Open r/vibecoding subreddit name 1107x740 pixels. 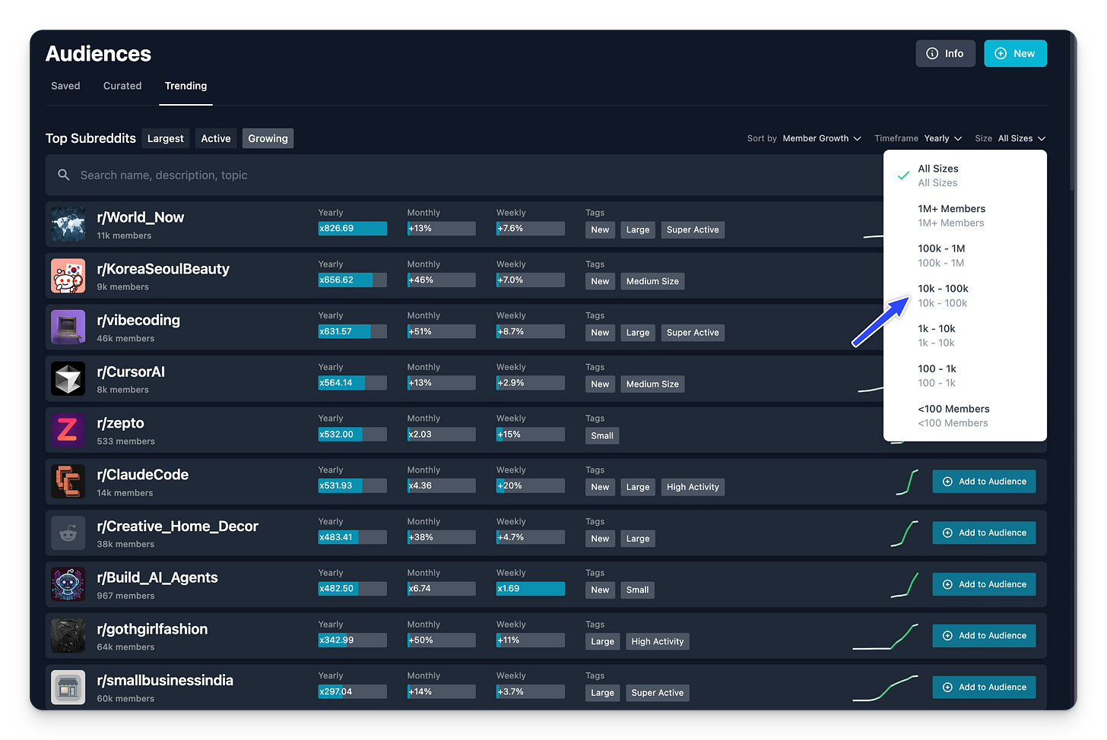tap(138, 320)
